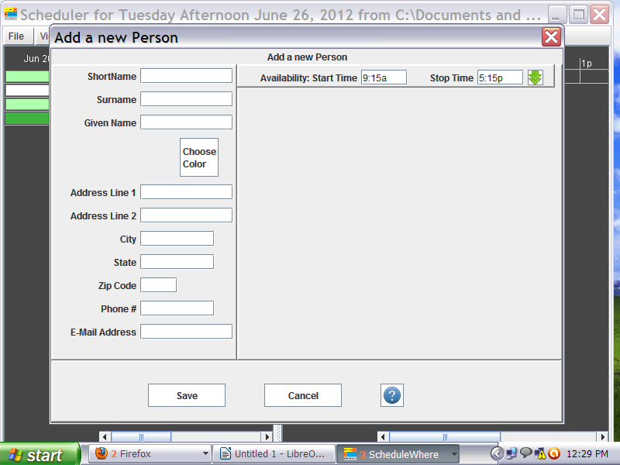Switch to Untitled 1 LibreOffice taskbar item
This screenshot has width=620, height=465.
(x=274, y=453)
